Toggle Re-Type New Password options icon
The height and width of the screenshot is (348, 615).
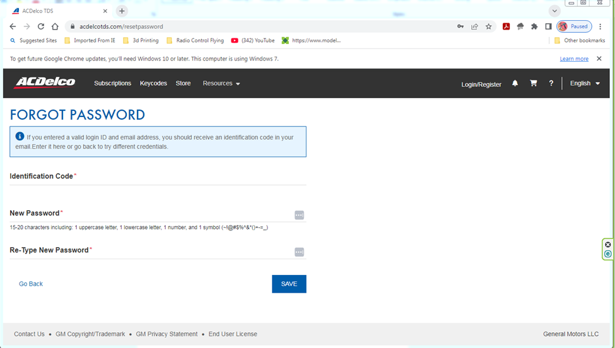tap(299, 252)
